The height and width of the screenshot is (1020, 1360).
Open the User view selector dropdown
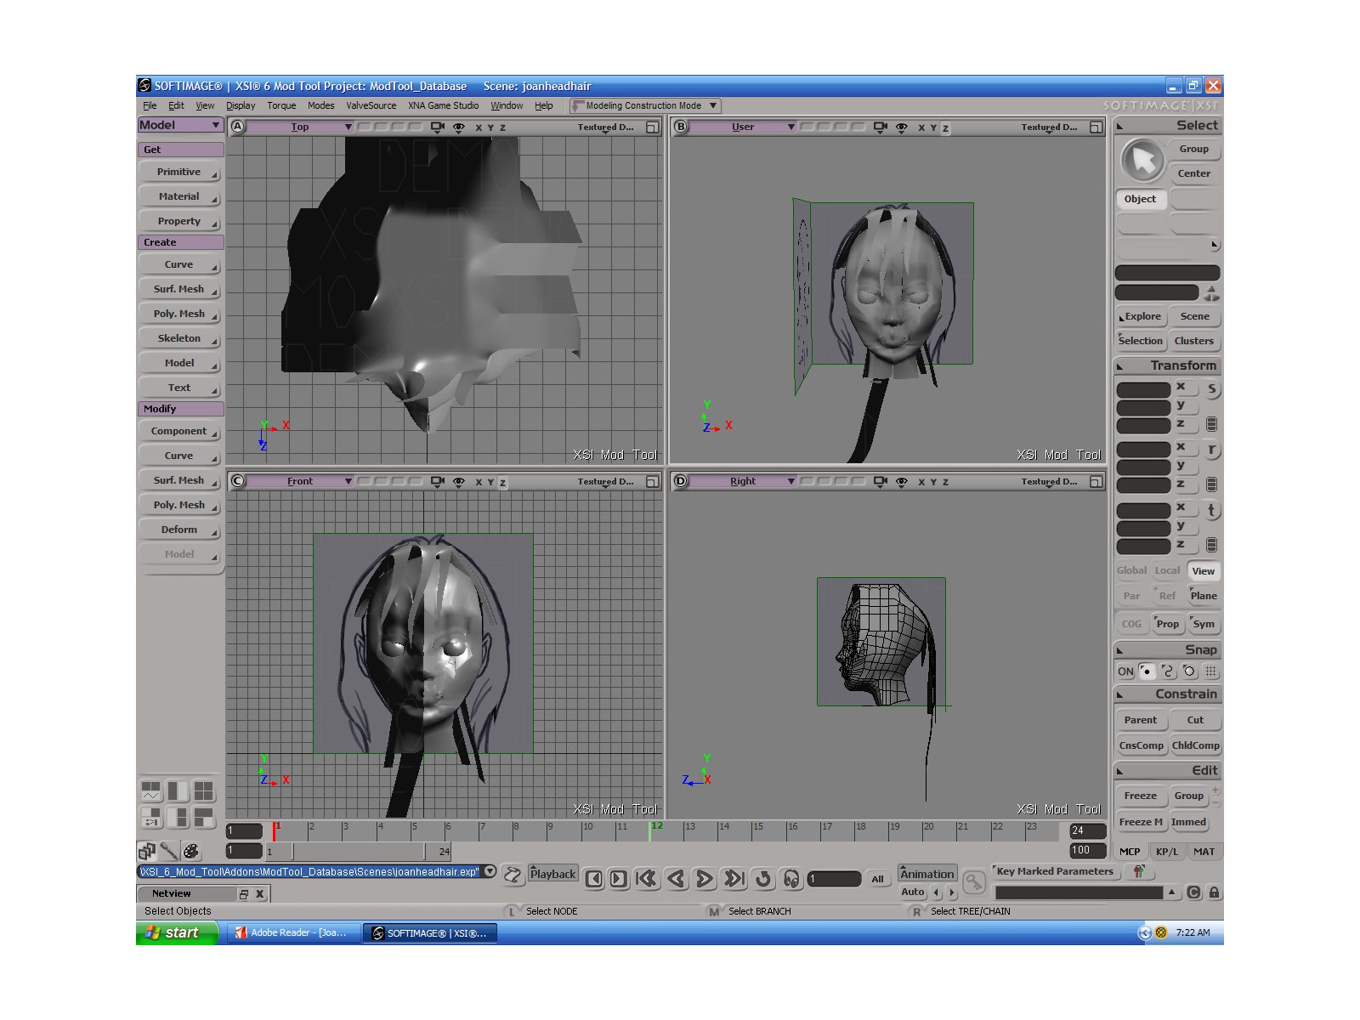744,127
